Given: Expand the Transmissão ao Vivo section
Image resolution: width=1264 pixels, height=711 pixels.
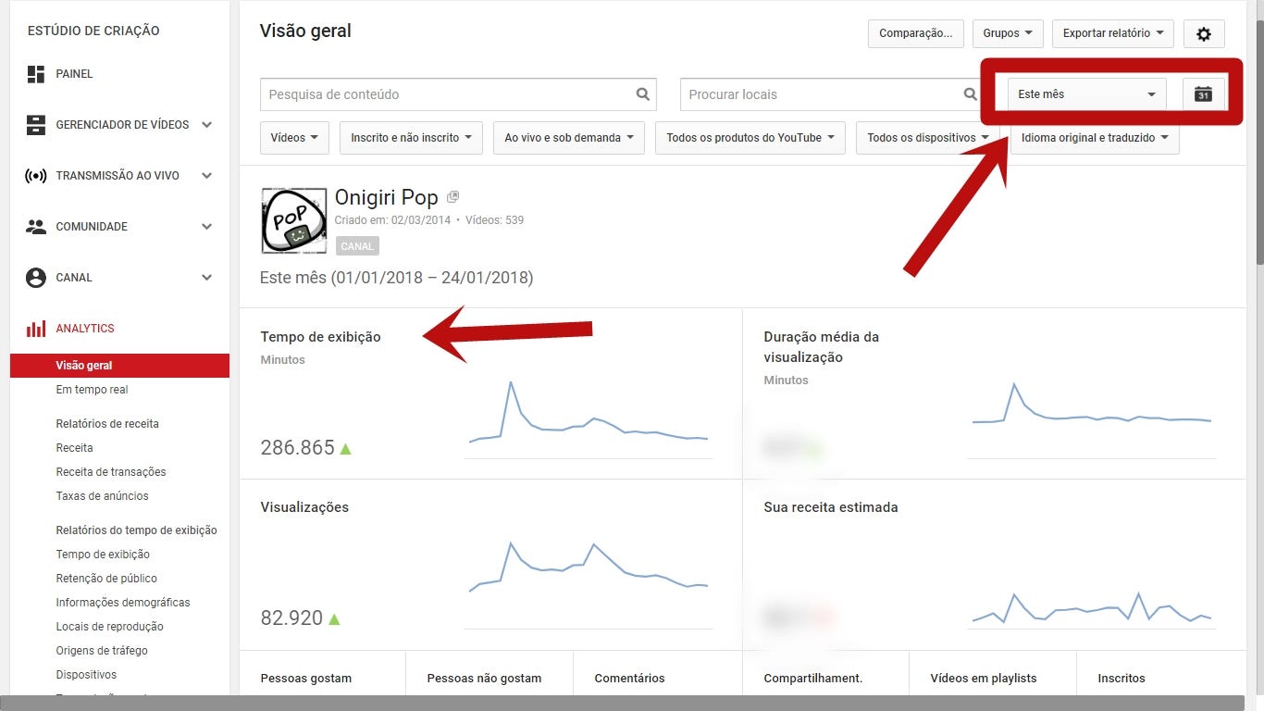Looking at the screenshot, I should [206, 176].
